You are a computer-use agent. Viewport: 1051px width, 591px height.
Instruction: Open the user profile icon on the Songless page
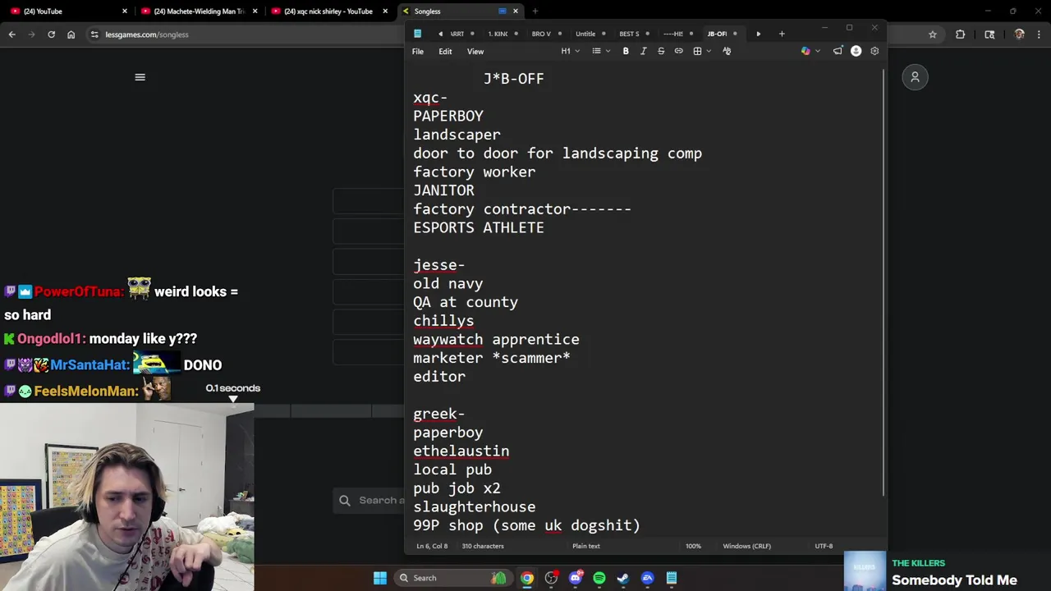pos(915,77)
